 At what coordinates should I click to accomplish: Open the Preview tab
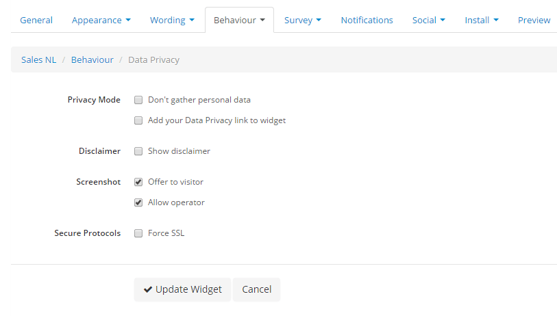pos(534,20)
